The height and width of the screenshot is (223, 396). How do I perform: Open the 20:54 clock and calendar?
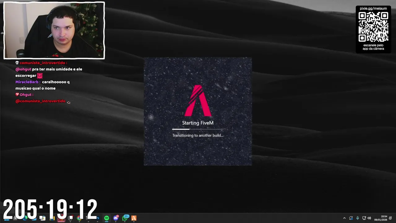381,218
